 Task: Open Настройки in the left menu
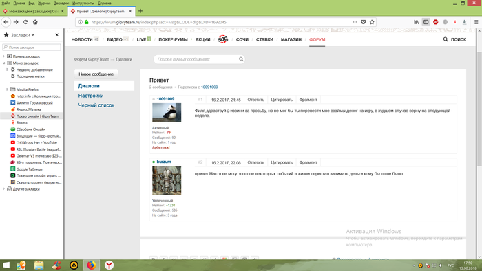click(x=91, y=96)
